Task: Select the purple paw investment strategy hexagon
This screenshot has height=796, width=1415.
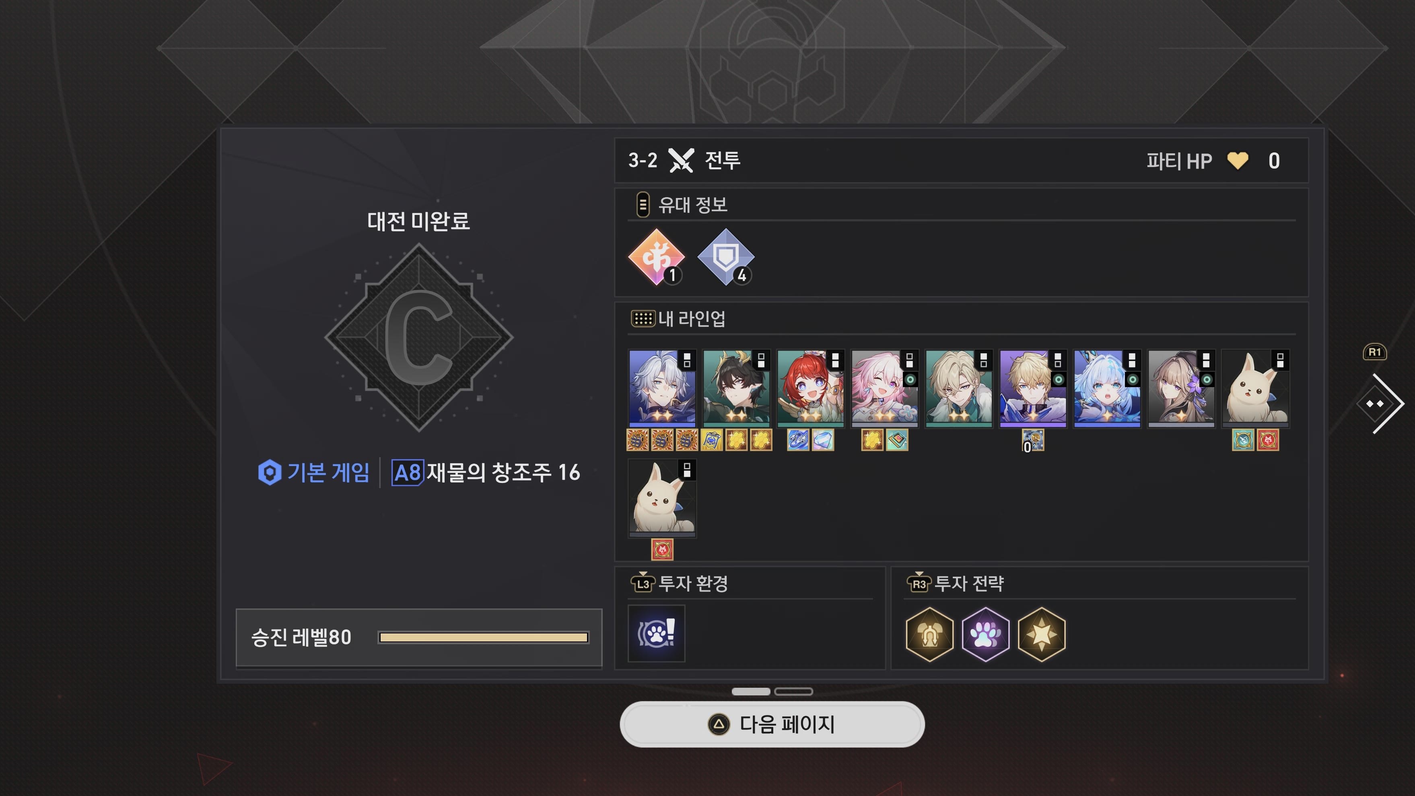Action: pos(985,634)
